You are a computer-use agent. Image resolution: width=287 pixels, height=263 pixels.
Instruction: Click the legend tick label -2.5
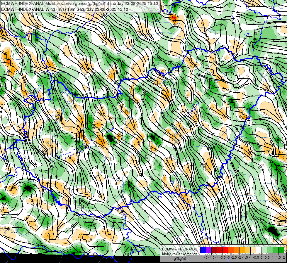(x=233, y=257)
